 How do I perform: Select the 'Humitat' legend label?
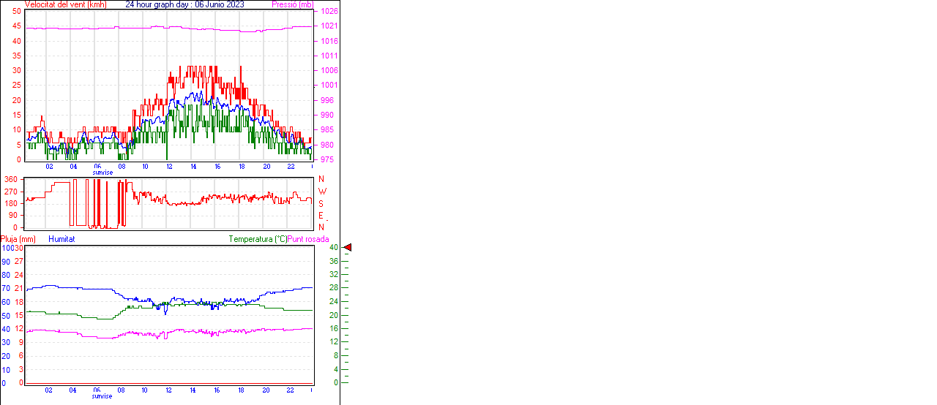tap(61, 239)
